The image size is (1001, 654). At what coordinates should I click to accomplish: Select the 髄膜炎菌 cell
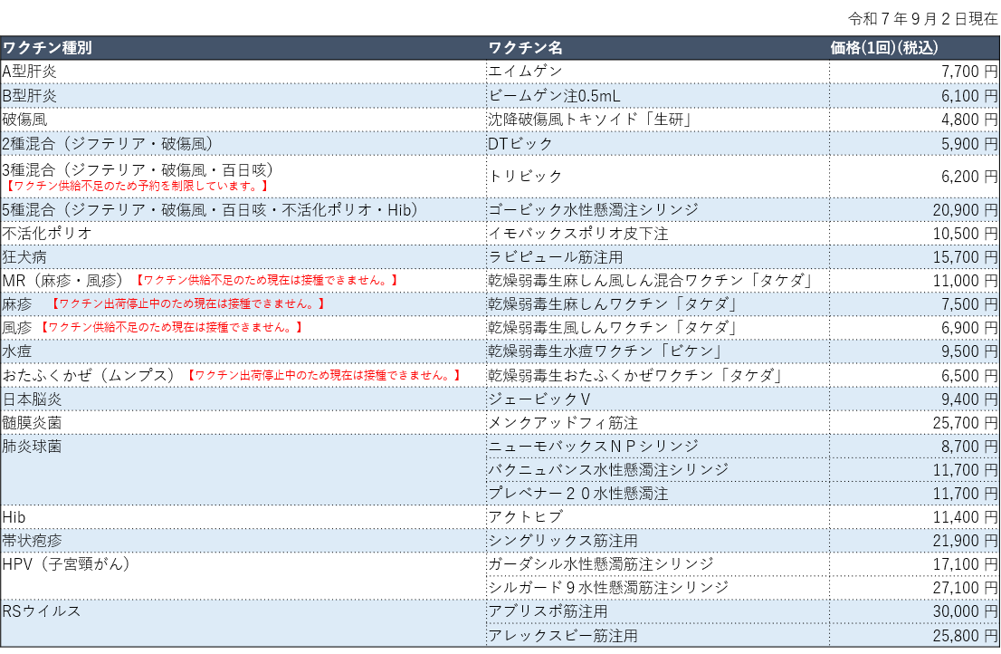tap(243, 423)
